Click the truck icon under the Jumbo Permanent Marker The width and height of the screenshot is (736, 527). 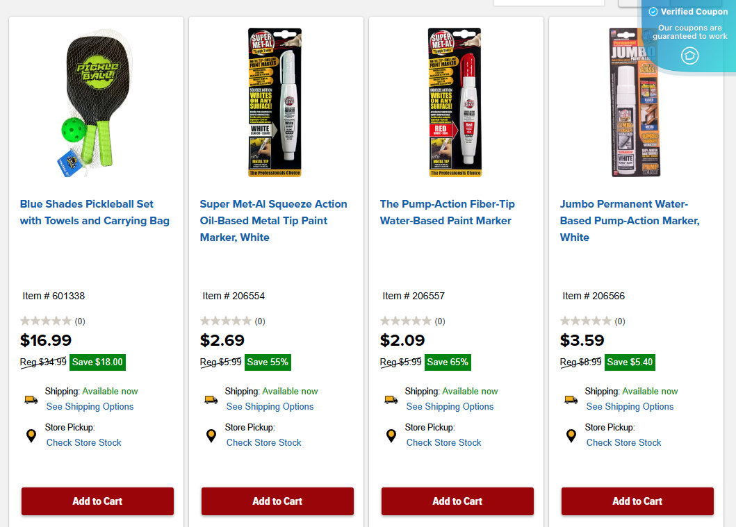point(571,400)
